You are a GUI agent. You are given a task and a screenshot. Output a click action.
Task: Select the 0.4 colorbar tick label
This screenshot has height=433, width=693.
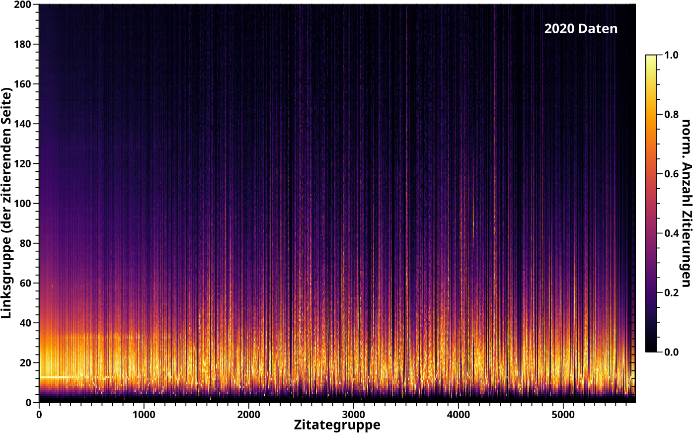coord(671,233)
